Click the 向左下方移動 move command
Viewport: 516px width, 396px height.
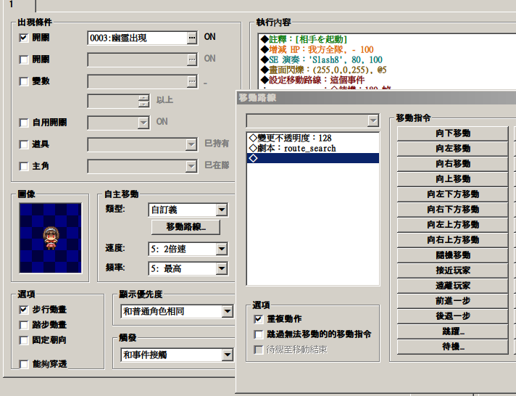tap(453, 194)
